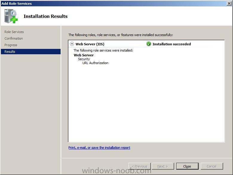Screen dimensions: 233x175
Task: Collapse the Web Server (IIS) section chevron
Action: (72, 44)
